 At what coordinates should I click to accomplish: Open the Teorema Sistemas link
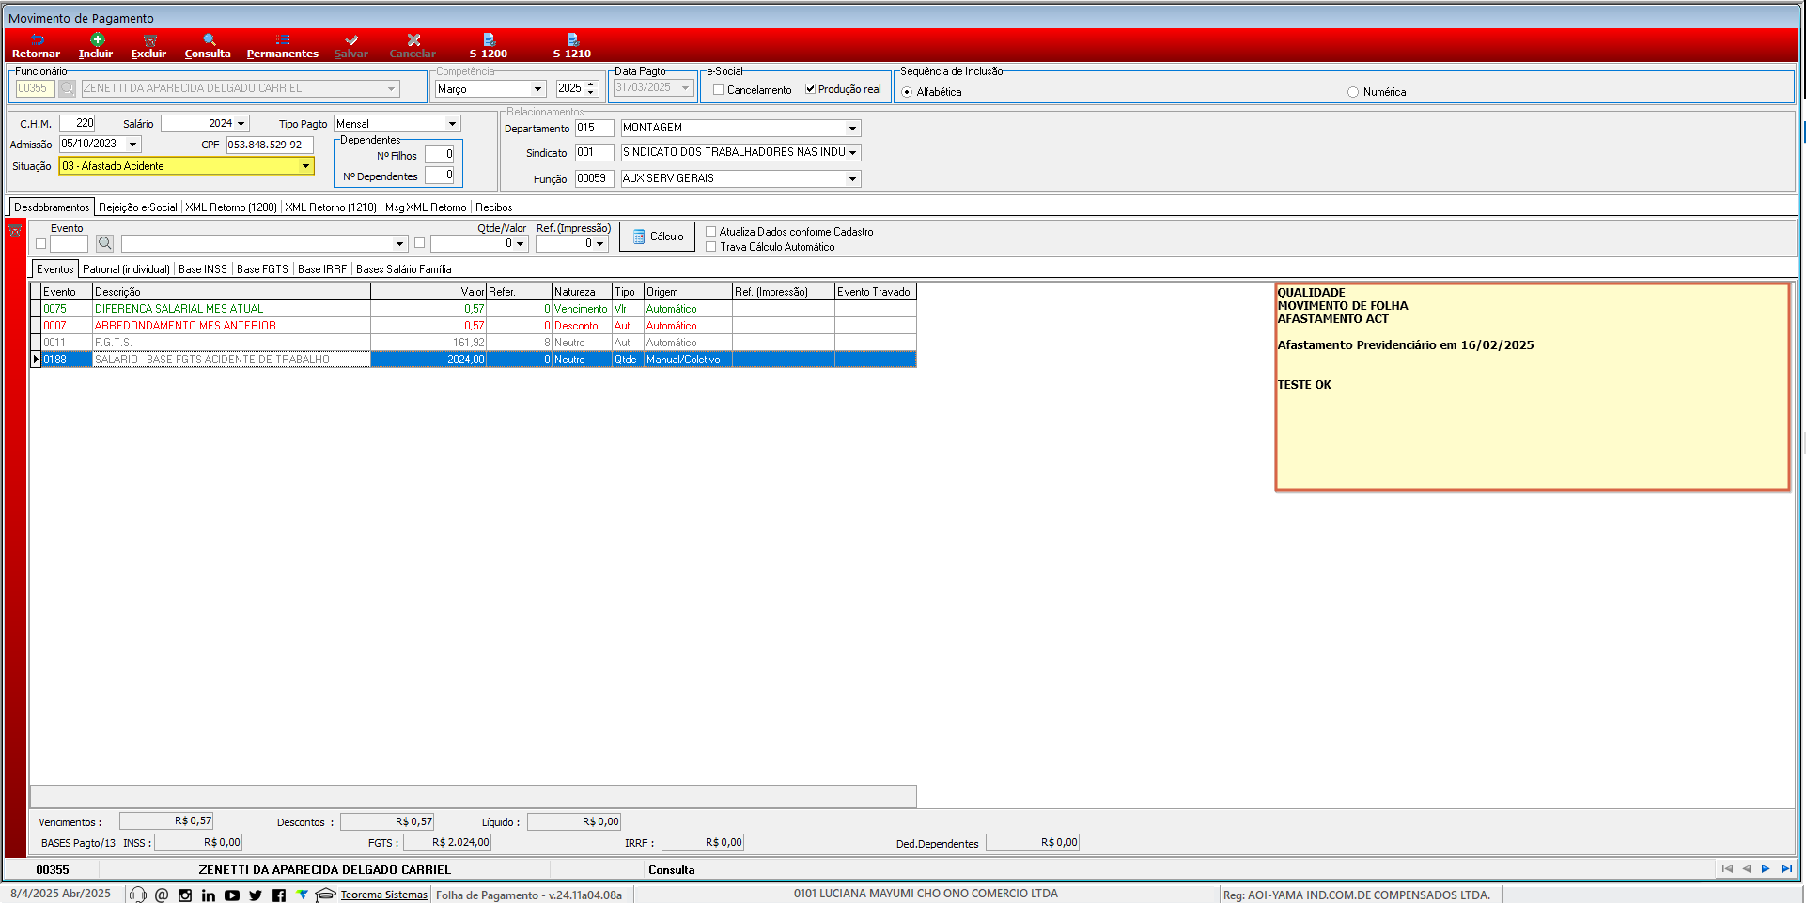coord(383,895)
